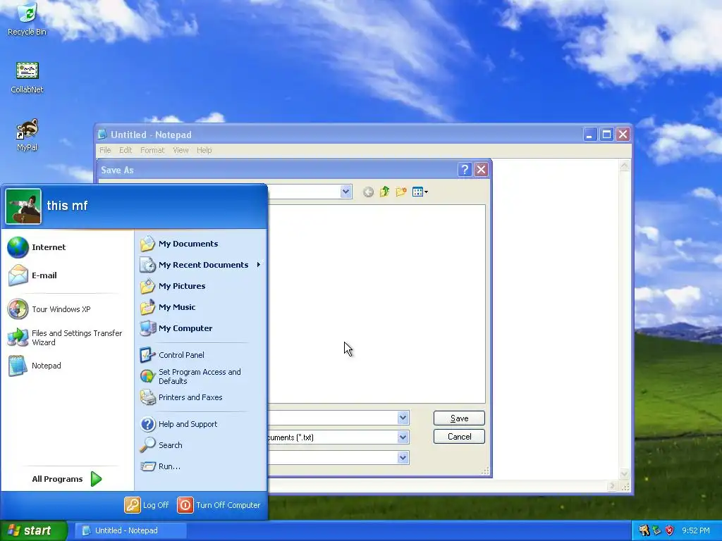The height and width of the screenshot is (541, 722).
Task: Launch Notepad from Start menu list
Action: (67, 366)
